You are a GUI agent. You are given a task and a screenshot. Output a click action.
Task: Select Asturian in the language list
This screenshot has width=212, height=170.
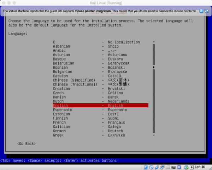click(101, 55)
